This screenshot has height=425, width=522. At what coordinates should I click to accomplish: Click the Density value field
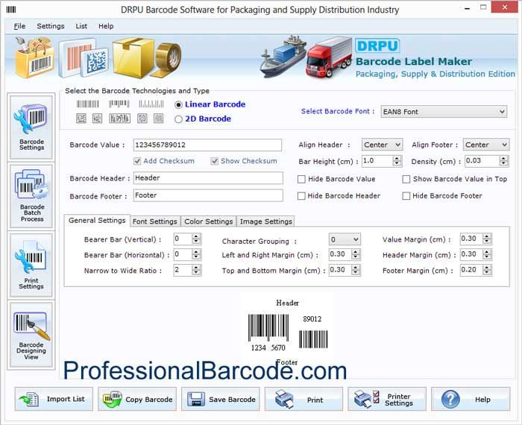[482, 161]
